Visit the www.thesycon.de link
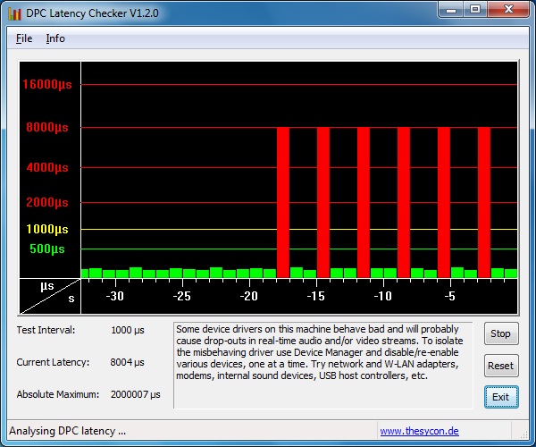The height and width of the screenshot is (447, 536). (419, 431)
